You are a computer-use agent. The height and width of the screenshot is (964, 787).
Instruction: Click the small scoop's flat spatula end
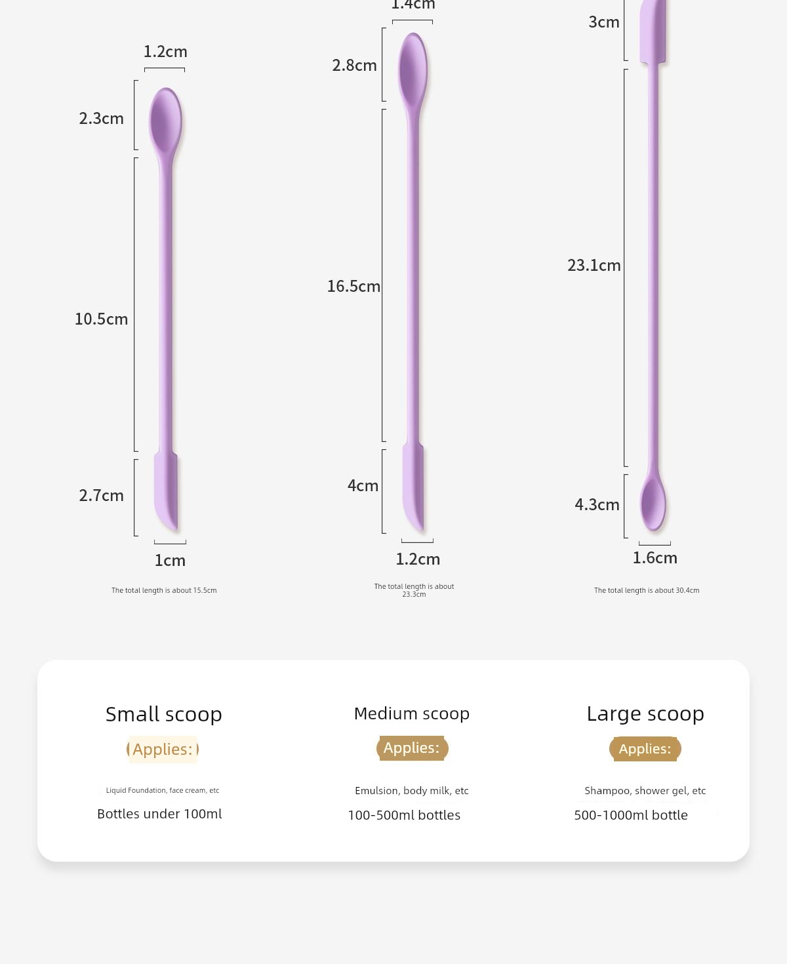point(167,491)
